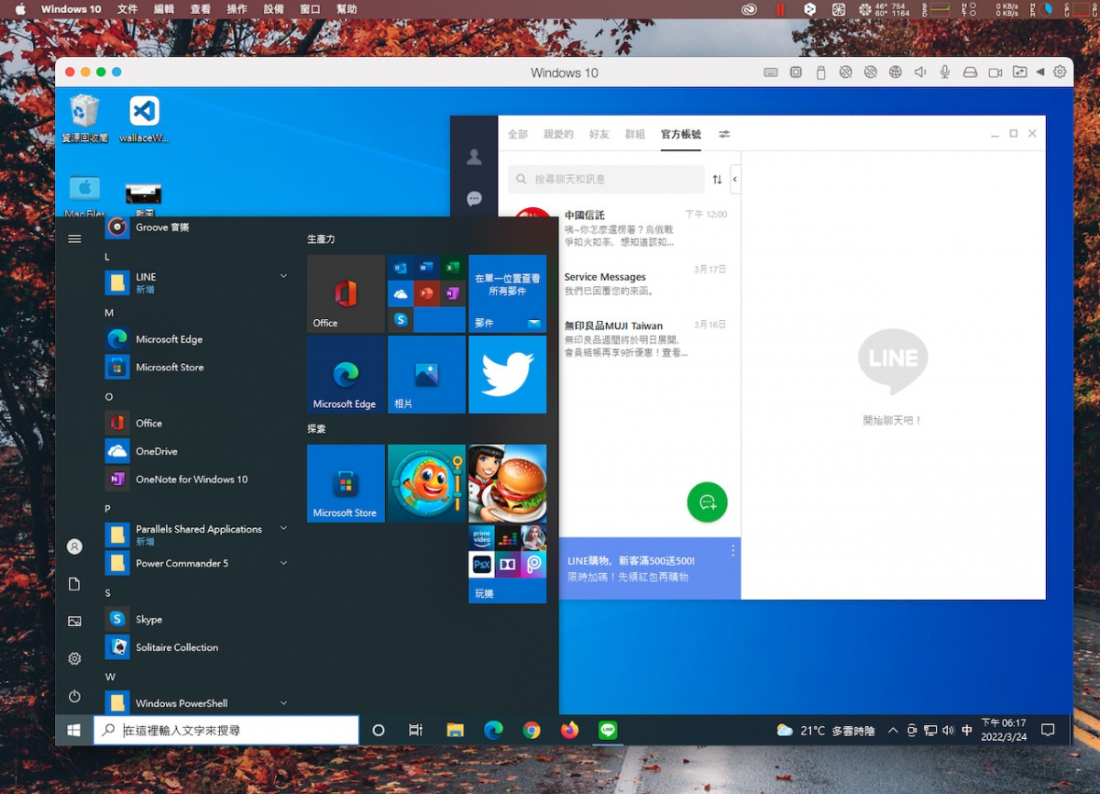
Task: Click the Parallels microphone toolbar icon
Action: (945, 72)
